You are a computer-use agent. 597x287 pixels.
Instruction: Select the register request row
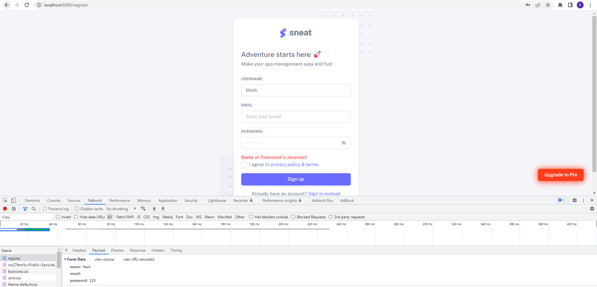click(29, 258)
